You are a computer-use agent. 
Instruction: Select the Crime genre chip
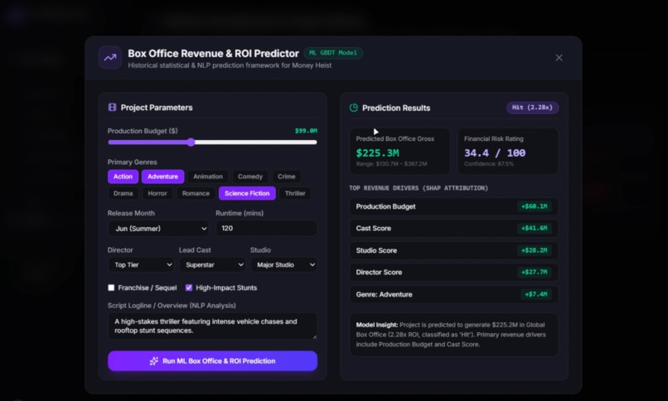[x=286, y=176]
